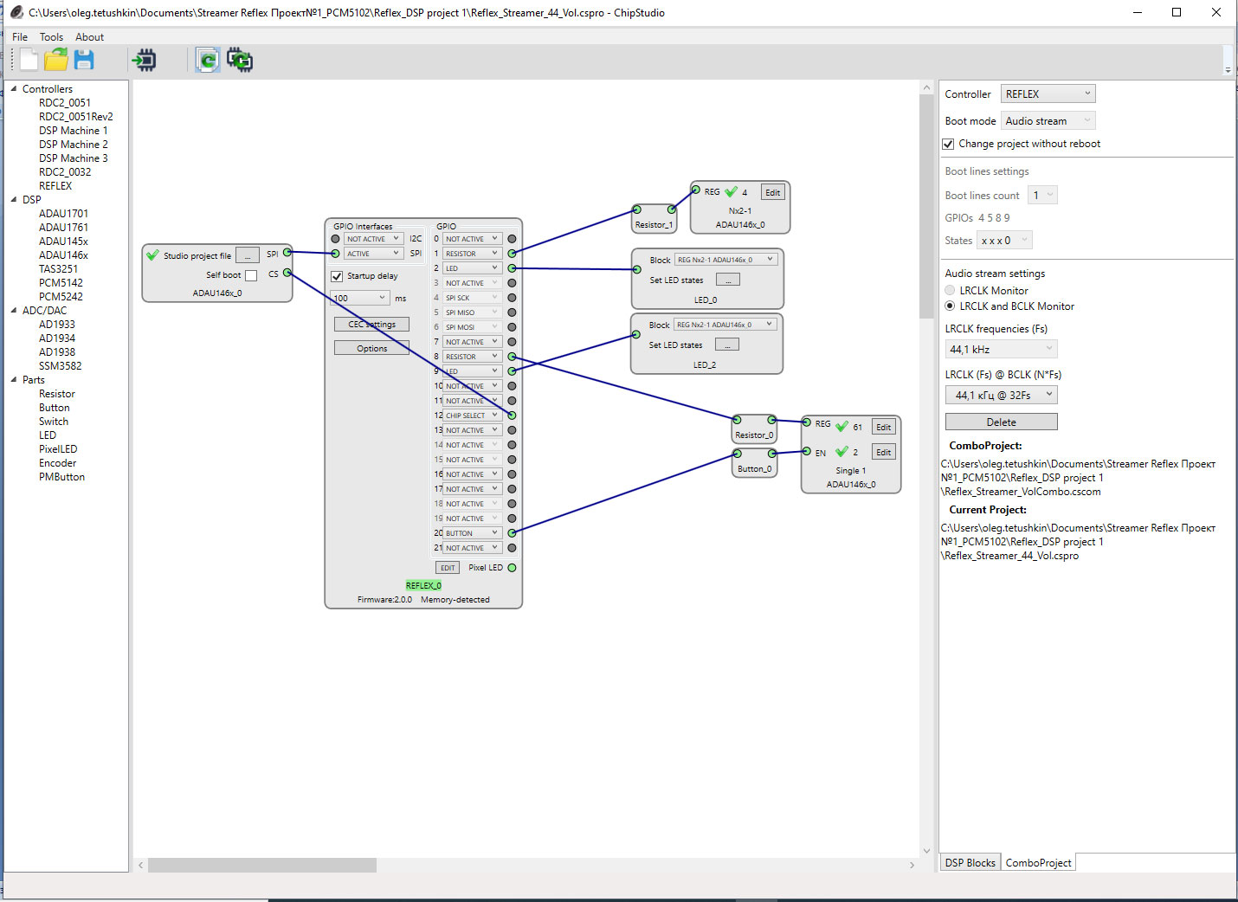Click the LED_2 block input pin

coord(636,334)
